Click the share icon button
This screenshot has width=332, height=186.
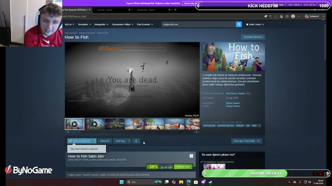coord(136,141)
